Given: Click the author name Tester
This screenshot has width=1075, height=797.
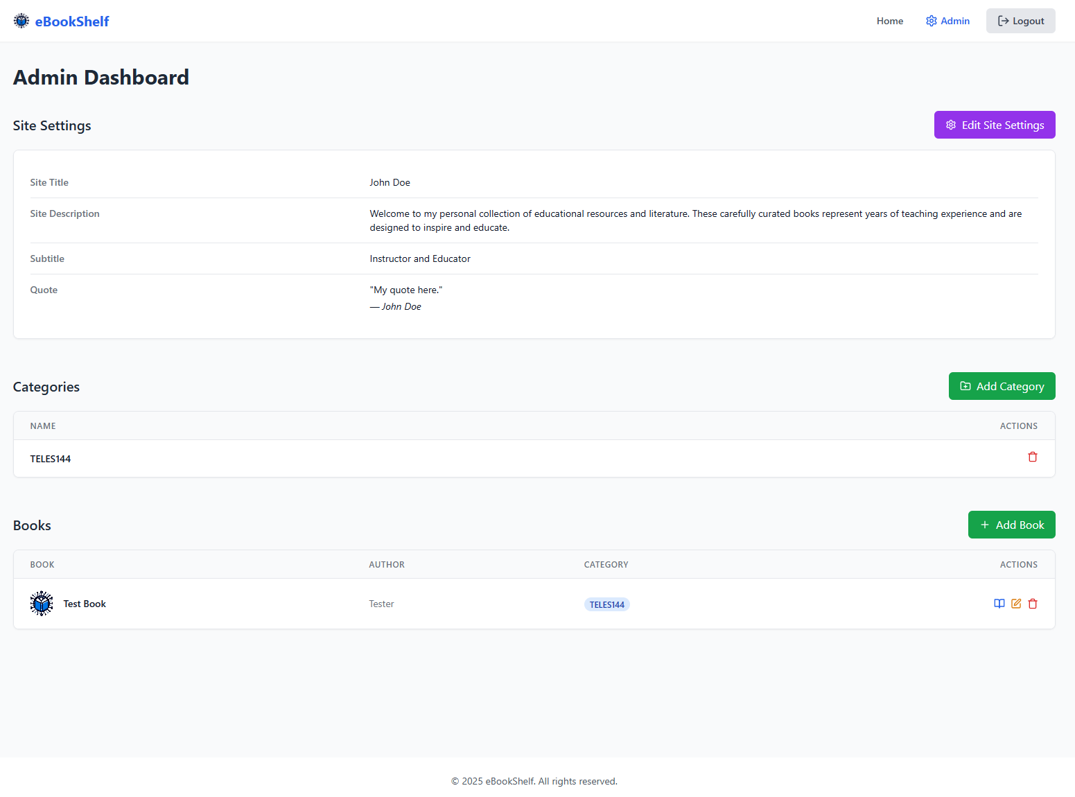Looking at the screenshot, I should (381, 604).
